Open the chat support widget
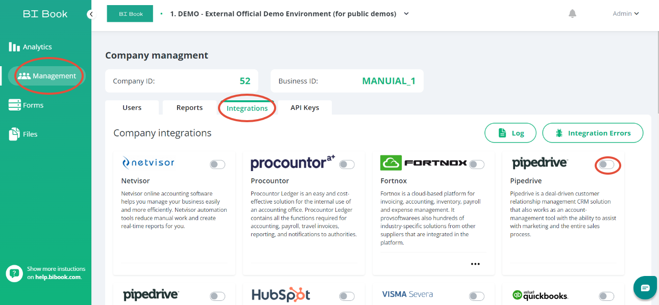 coord(645,288)
